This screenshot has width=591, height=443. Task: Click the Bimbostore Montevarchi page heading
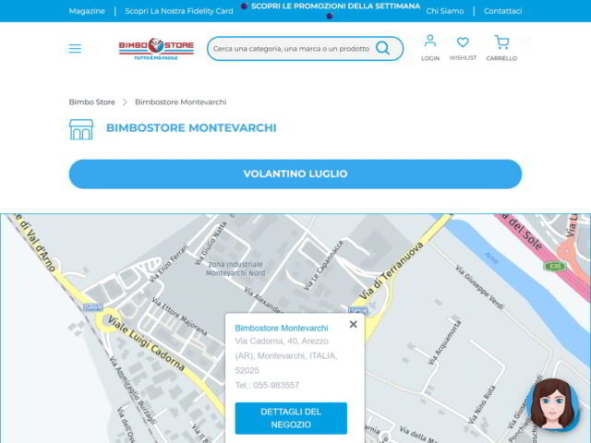click(191, 128)
